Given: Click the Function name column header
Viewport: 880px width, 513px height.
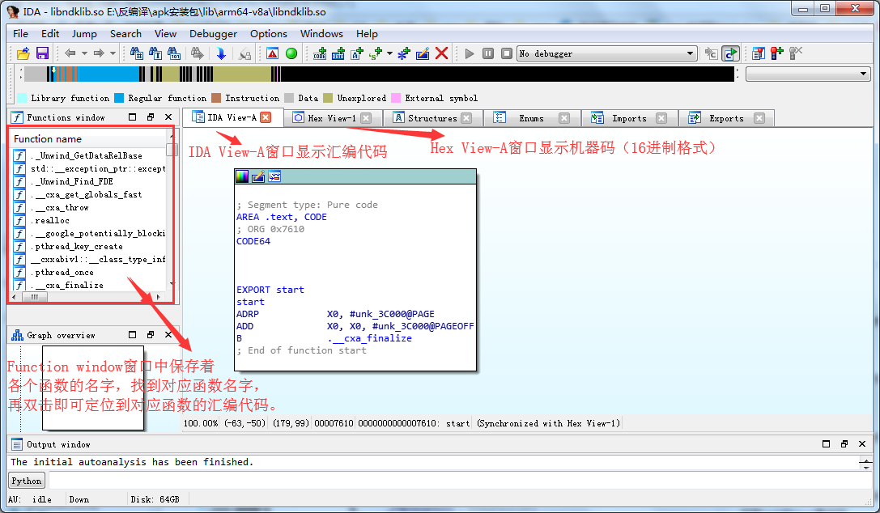Looking at the screenshot, I should [89, 138].
